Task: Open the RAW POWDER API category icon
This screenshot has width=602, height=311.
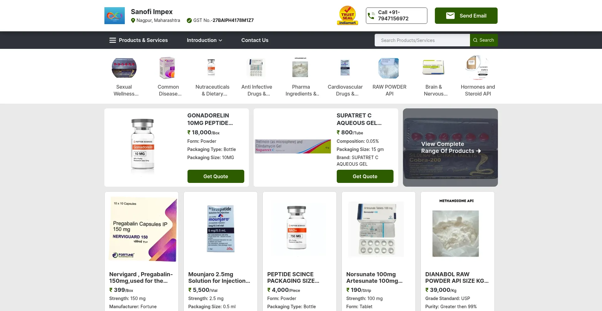Action: point(389,68)
